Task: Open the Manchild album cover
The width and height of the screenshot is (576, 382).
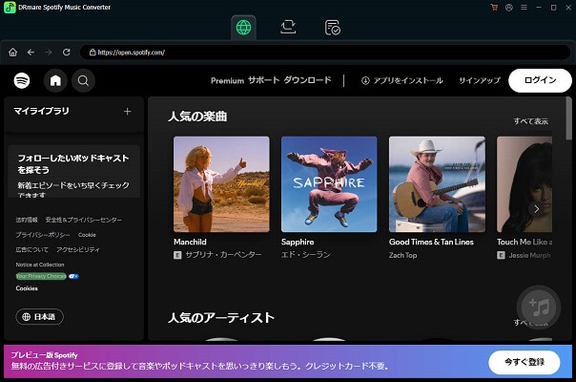Action: (x=221, y=184)
